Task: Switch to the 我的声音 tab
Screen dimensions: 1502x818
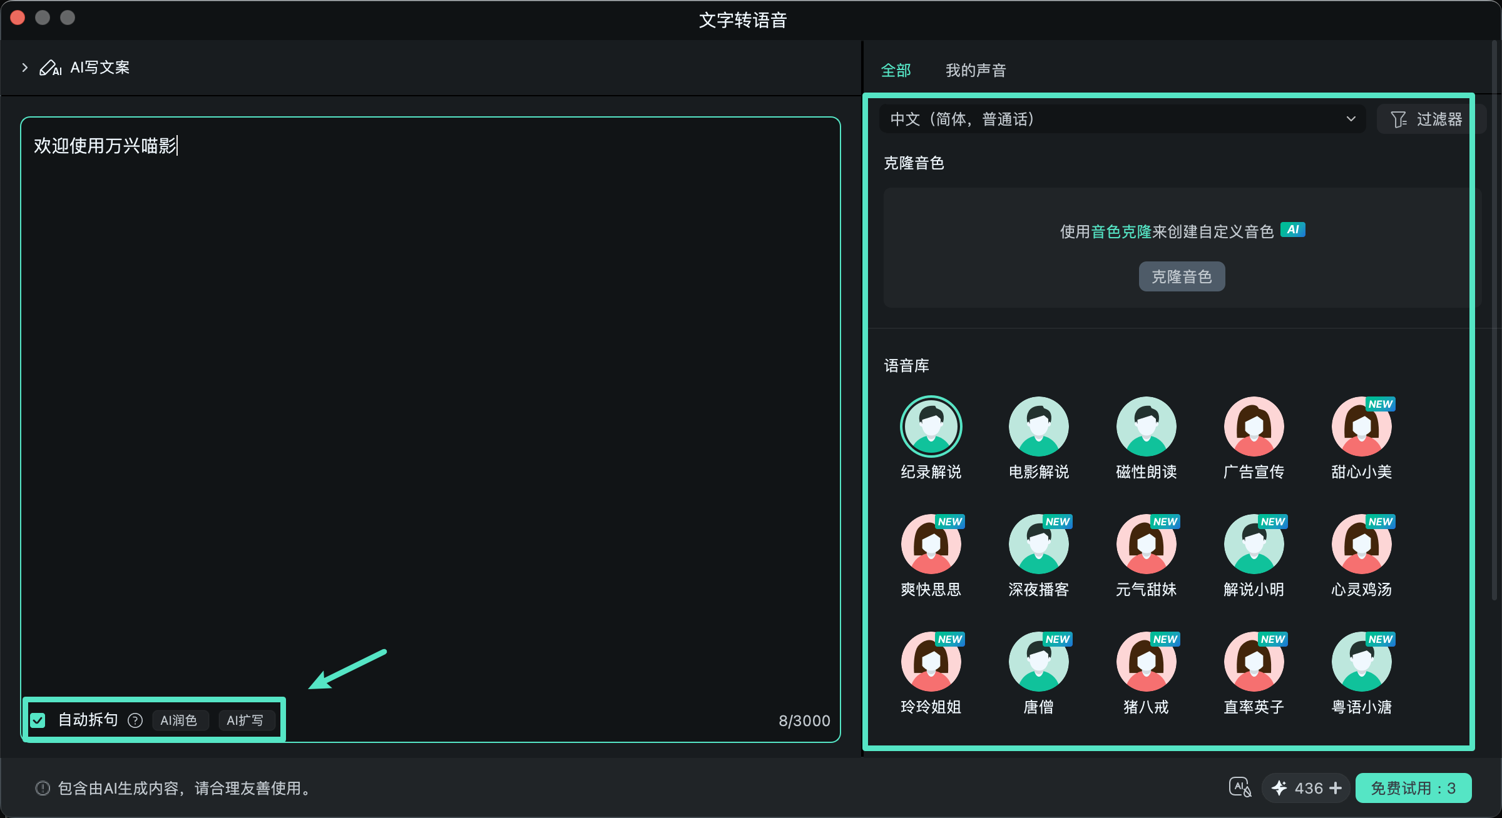Action: 976,70
